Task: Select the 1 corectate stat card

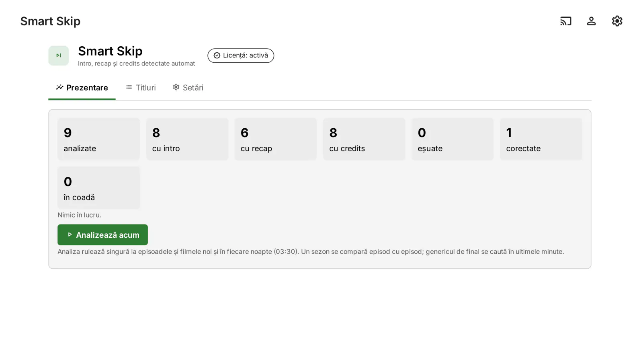Action: pos(541,139)
